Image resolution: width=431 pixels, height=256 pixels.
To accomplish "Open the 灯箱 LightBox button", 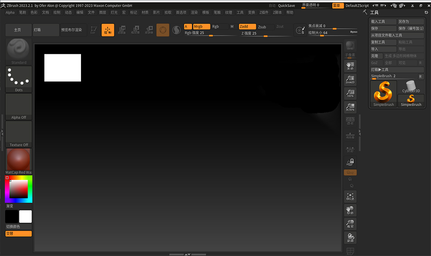I will coord(46,30).
